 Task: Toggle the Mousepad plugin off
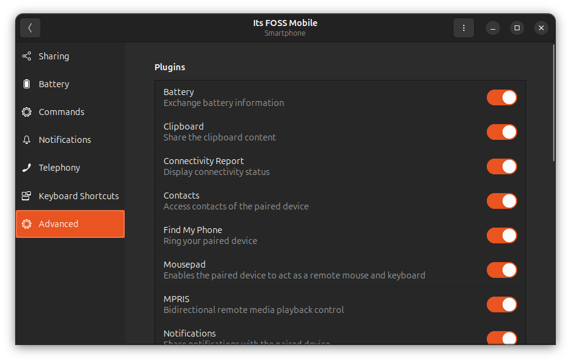pyautogui.click(x=501, y=270)
